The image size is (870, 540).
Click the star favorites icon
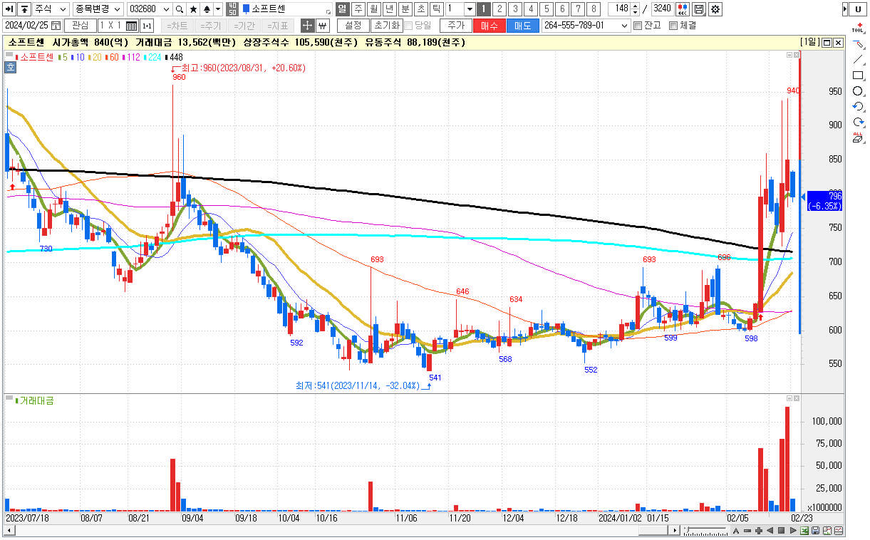coord(193,9)
